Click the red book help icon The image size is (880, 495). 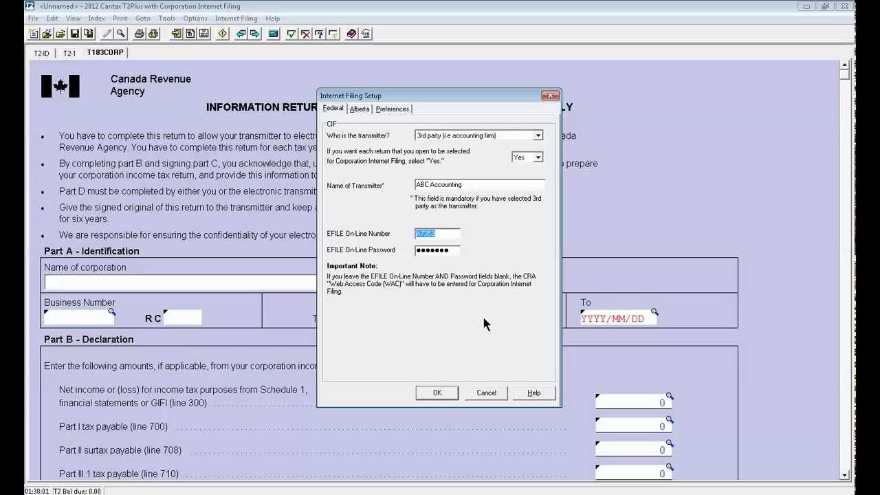[x=351, y=34]
